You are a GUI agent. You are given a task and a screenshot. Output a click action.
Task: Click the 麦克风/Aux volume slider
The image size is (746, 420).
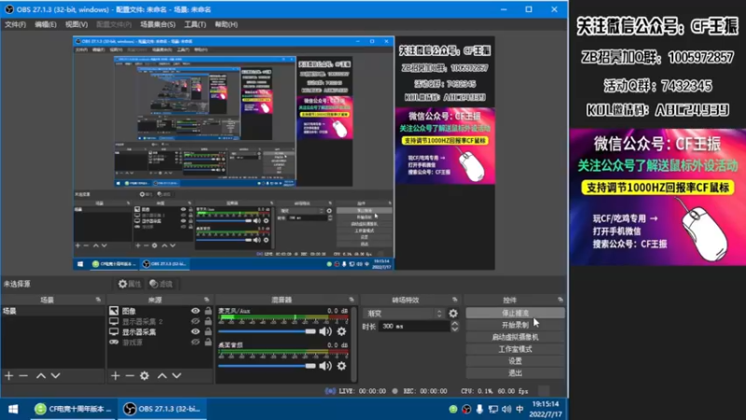(x=267, y=331)
